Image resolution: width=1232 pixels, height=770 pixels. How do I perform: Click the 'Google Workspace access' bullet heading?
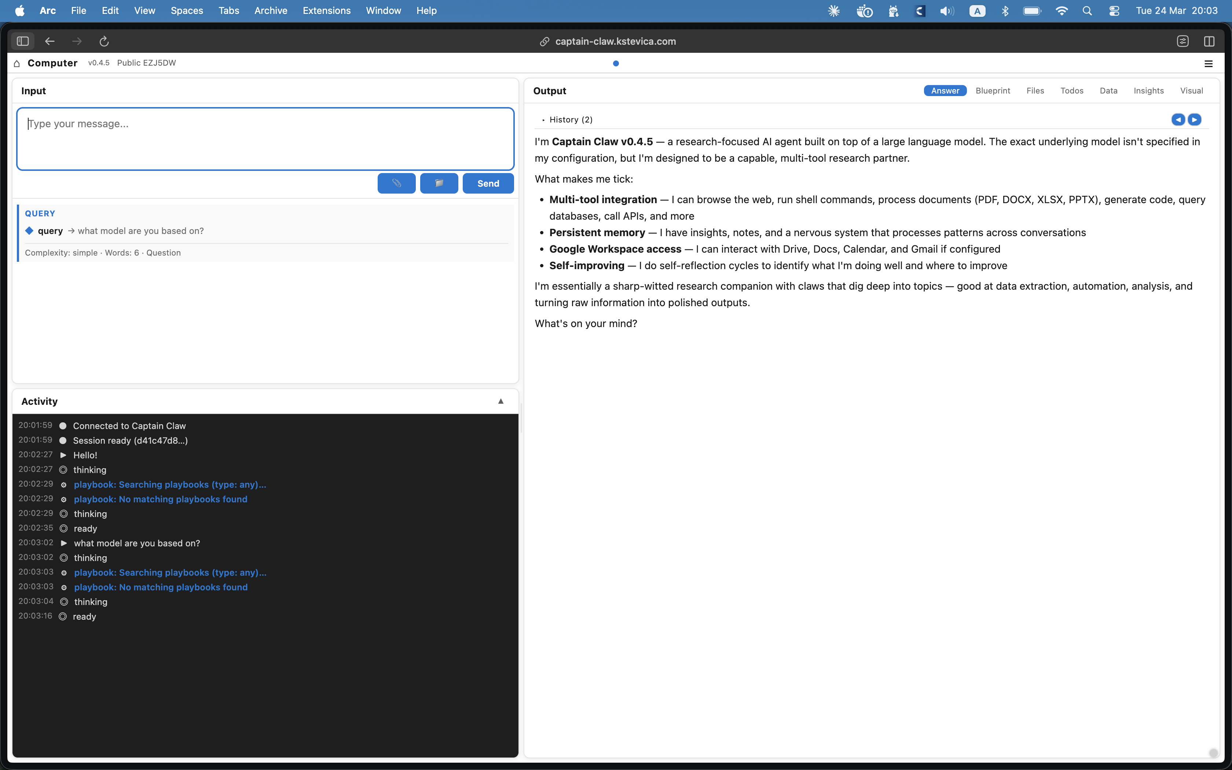(x=615, y=249)
